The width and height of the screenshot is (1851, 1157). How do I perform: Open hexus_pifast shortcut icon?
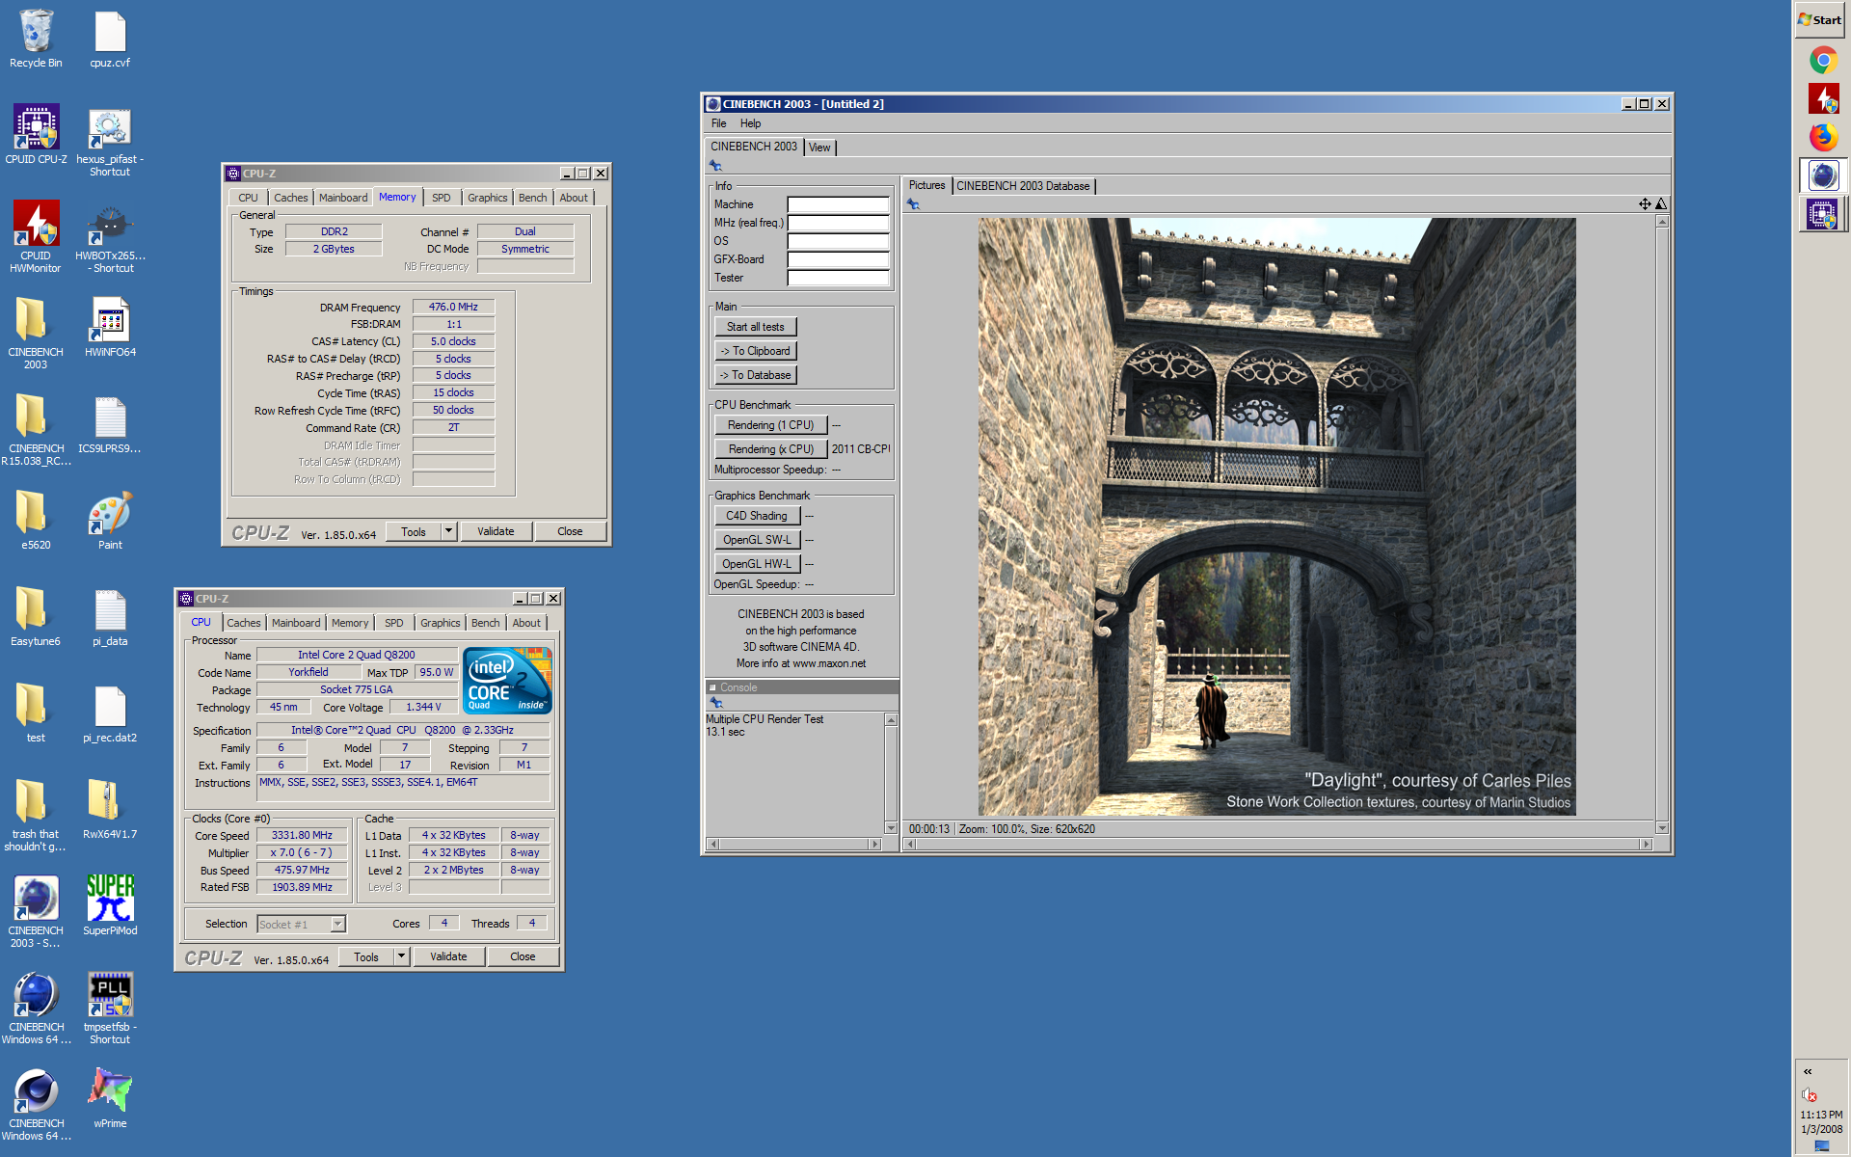tap(110, 141)
